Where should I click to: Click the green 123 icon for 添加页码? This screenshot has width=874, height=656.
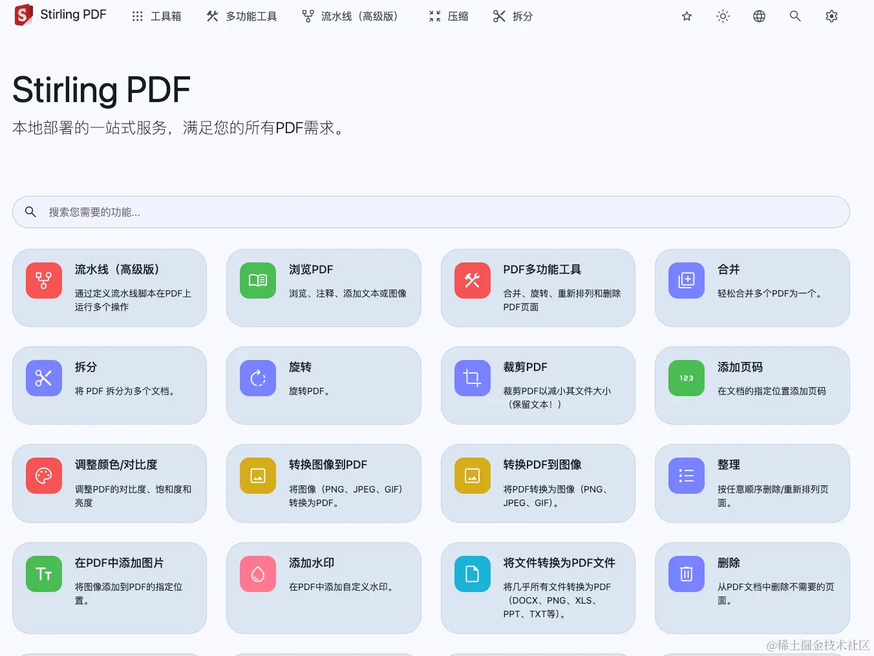(687, 378)
